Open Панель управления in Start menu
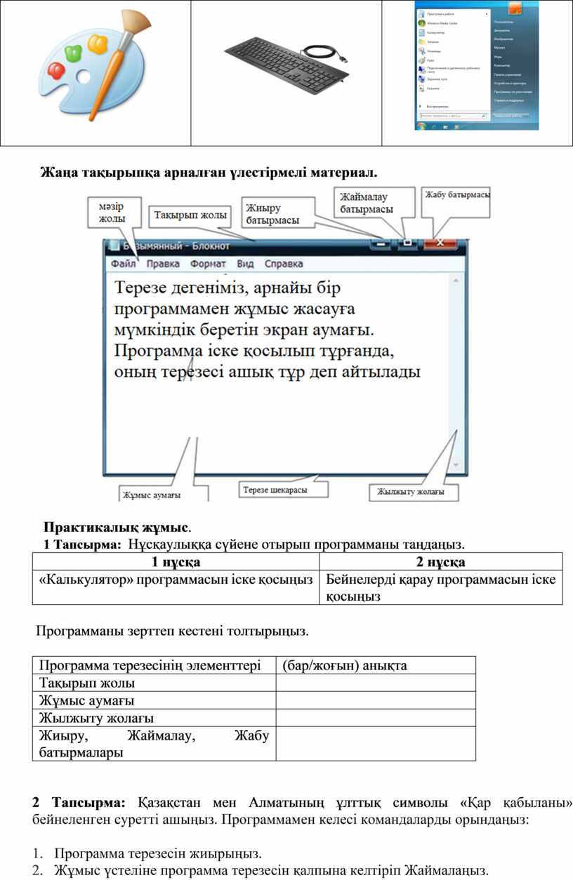This screenshot has height=880, width=573. [x=508, y=74]
